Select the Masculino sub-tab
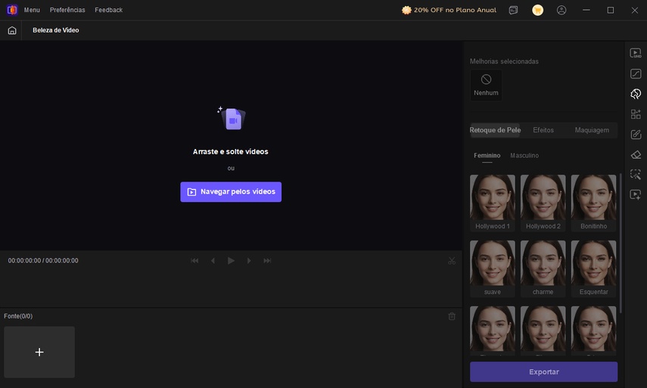647x388 pixels. (524, 156)
